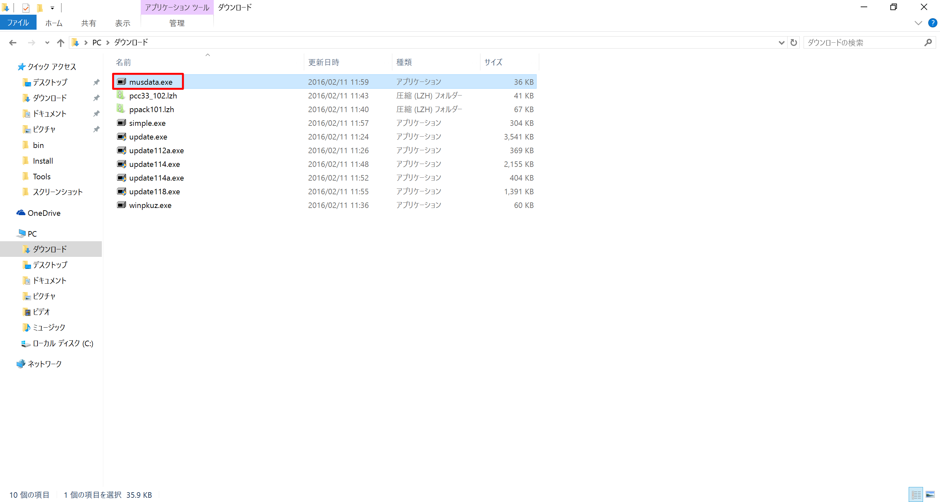
Task: Click the 3,541 KB size of update.exe
Action: tap(519, 137)
